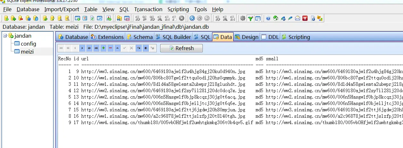Screen dimensions: 403x148
Task: Switch to the Design tab
Action: pyautogui.click(x=247, y=37)
